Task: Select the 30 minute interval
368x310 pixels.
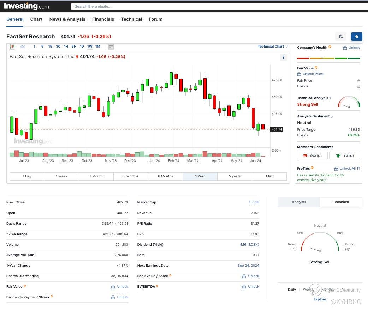Action: tap(58, 47)
